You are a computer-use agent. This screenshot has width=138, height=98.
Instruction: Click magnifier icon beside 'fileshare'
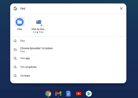(15, 76)
